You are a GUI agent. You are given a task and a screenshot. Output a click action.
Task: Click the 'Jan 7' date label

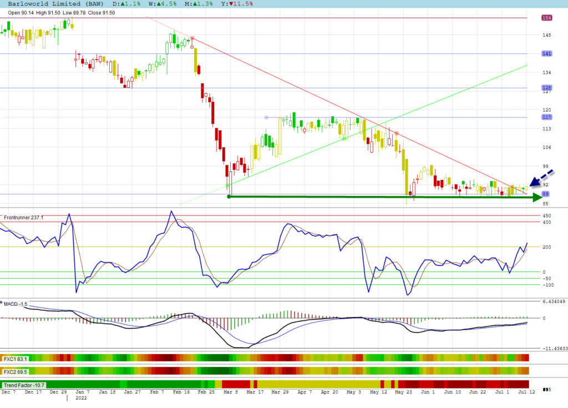[83, 392]
